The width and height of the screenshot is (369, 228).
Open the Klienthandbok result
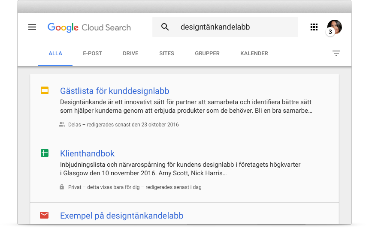pyautogui.click(x=87, y=153)
